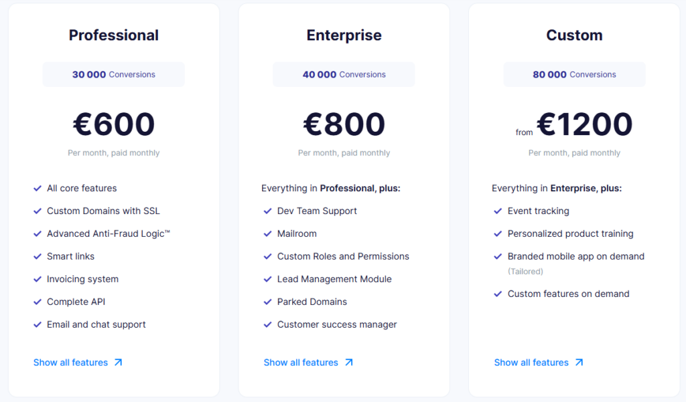686x402 pixels.
Task: Click the arrow icon beside Custom's Show all features
Action: (x=580, y=362)
